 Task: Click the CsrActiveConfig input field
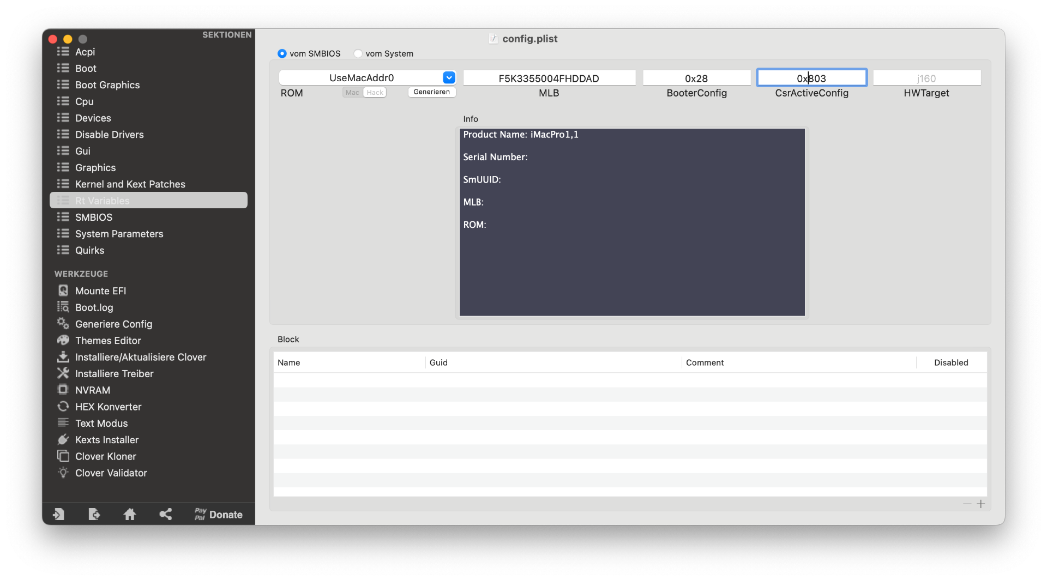tap(811, 78)
